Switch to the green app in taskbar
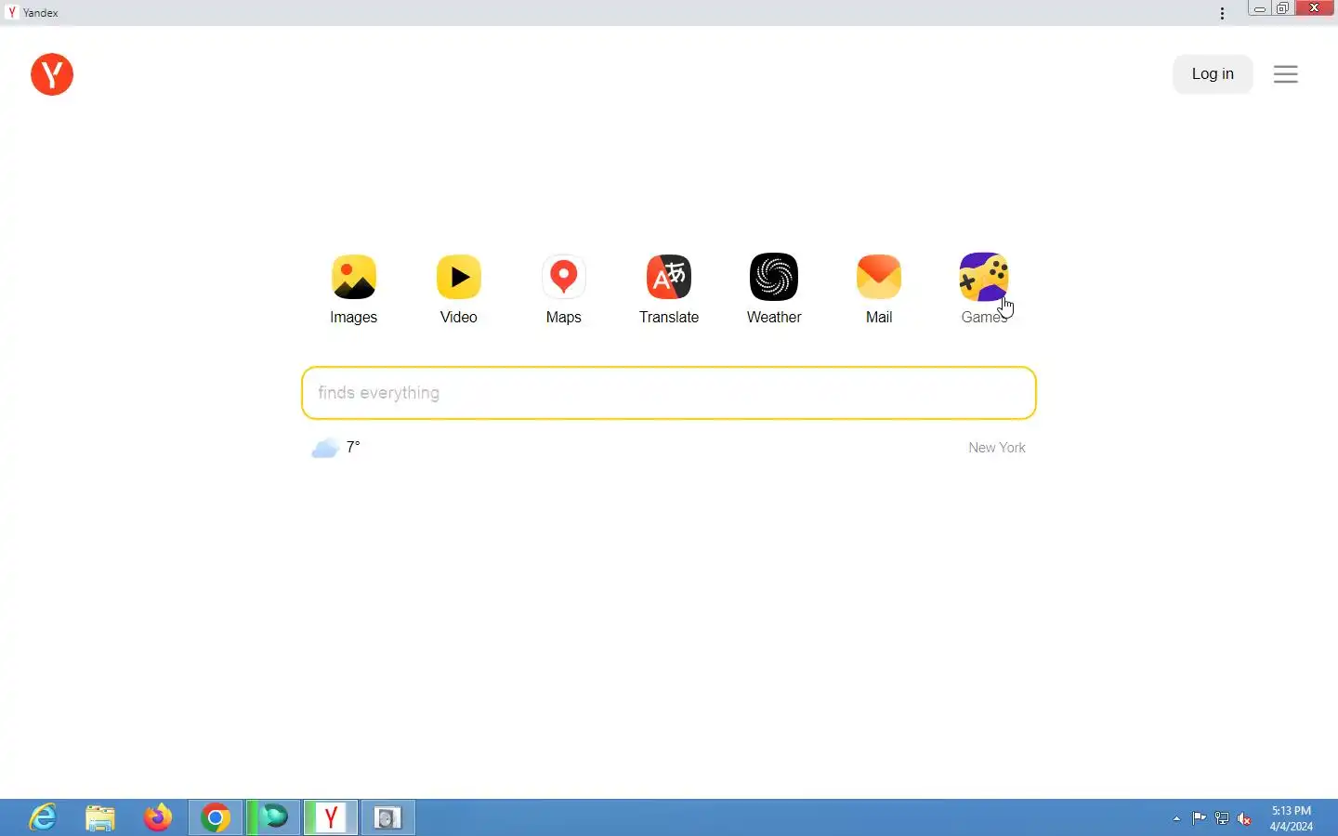Viewport: 1338px width, 836px height. coord(273,817)
